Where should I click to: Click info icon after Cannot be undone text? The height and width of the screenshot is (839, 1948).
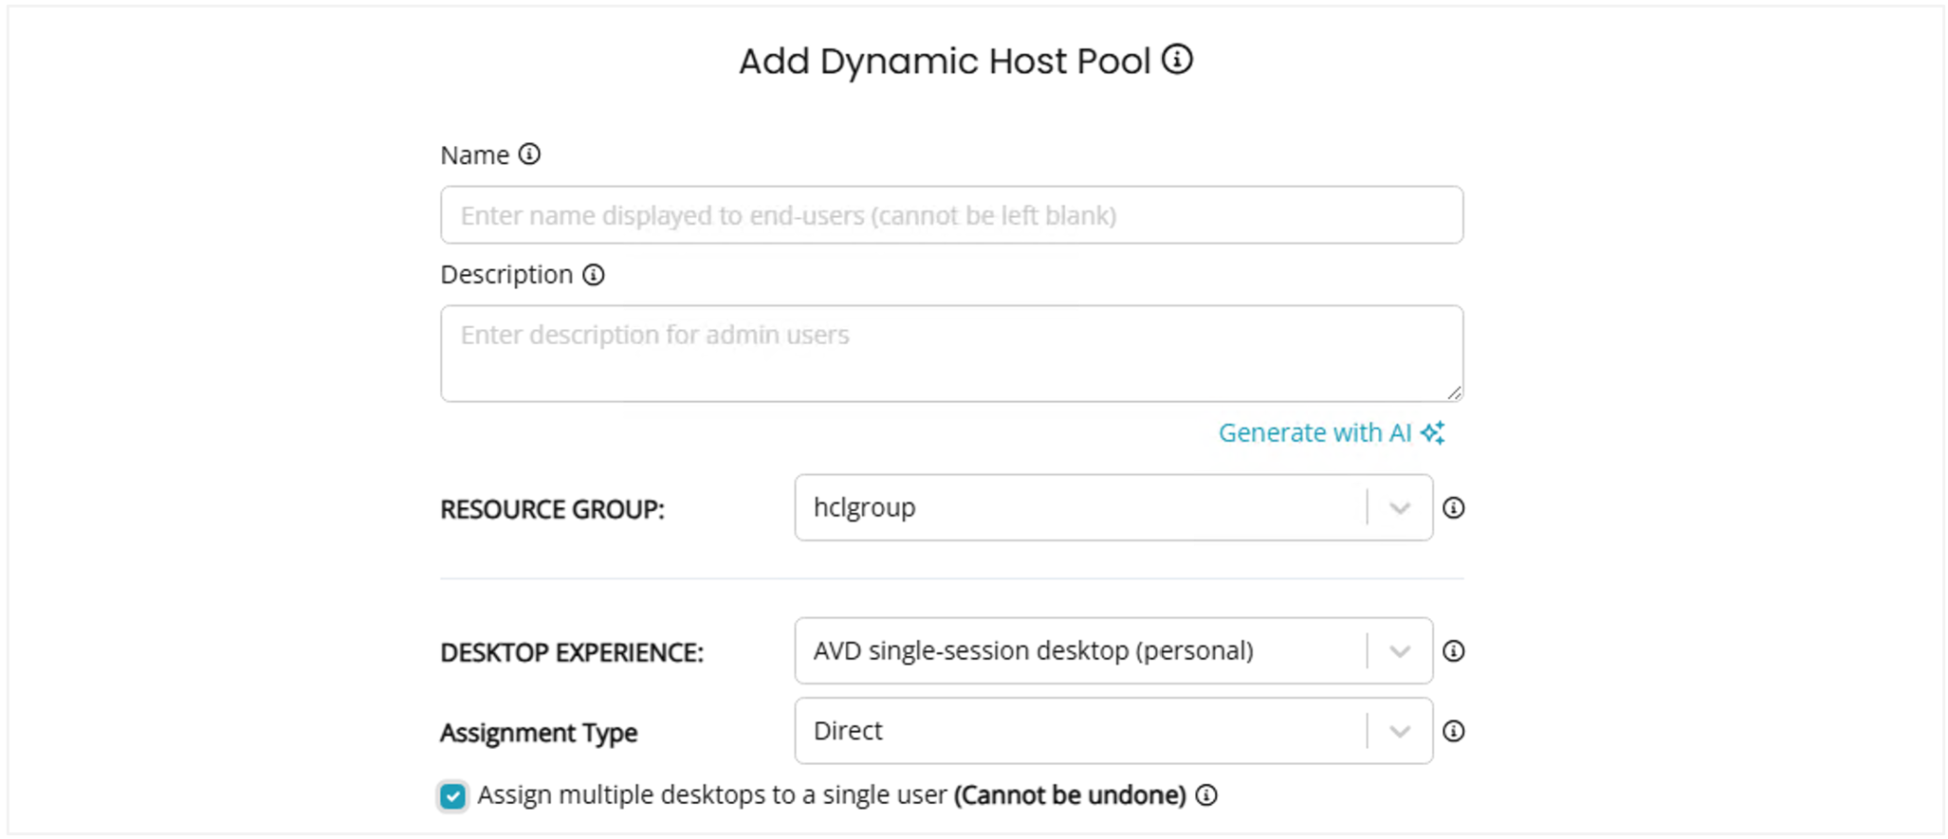click(1206, 795)
